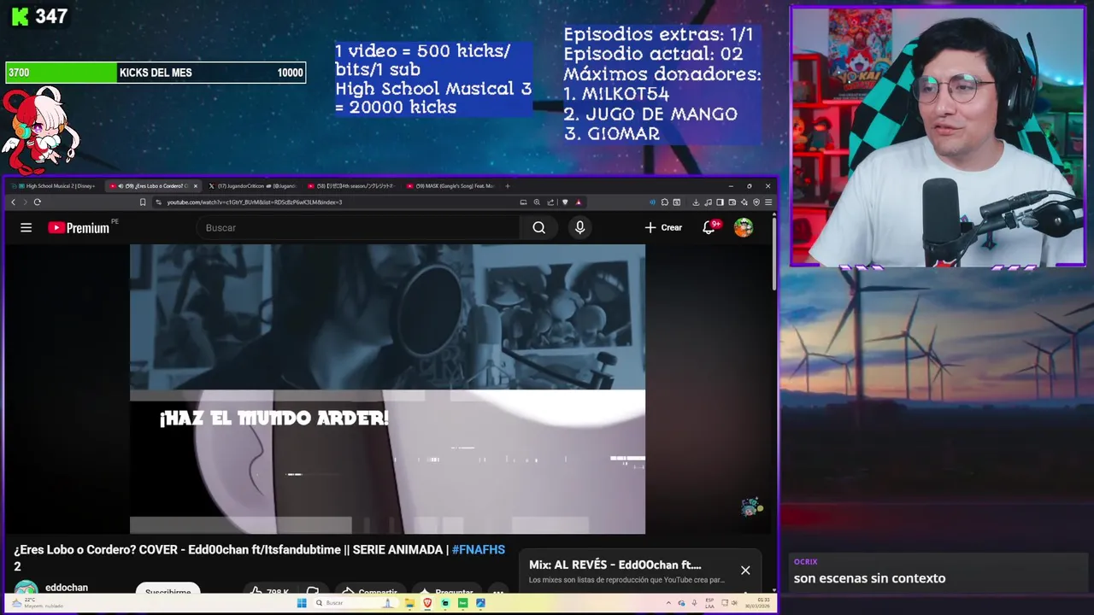Start voice search with microphone icon
Viewport: 1094px width, 615px height.
(579, 227)
